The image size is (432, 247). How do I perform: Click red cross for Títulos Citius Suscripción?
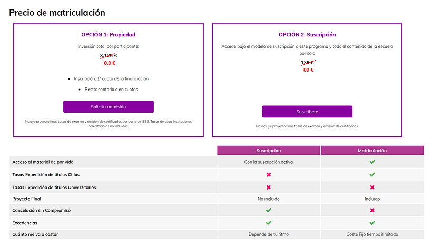268,174
